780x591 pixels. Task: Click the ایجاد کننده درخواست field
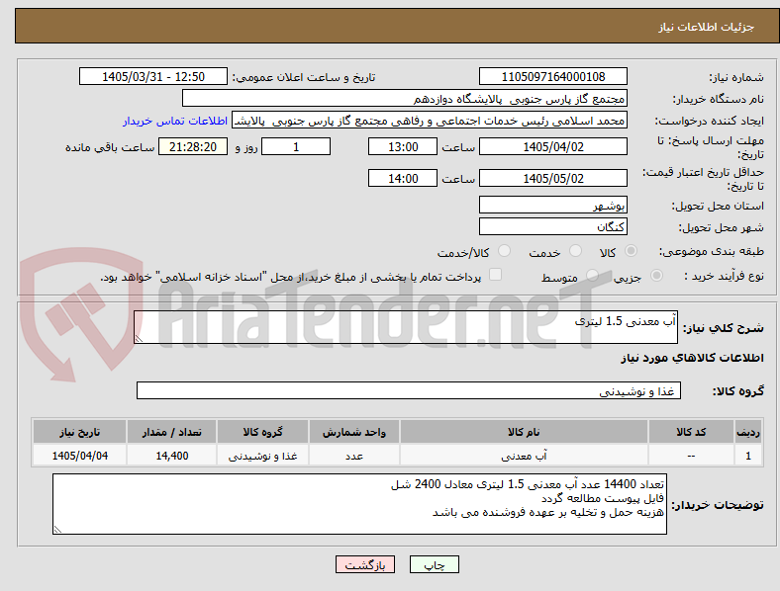(430, 121)
